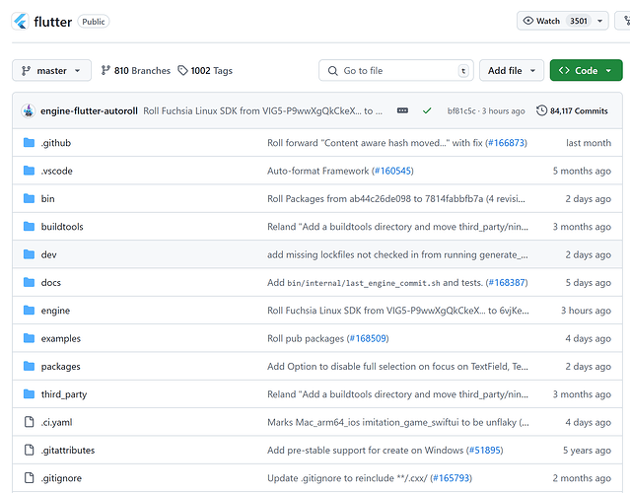Open the .ci.yaml file
630x493 pixels.
point(56,422)
